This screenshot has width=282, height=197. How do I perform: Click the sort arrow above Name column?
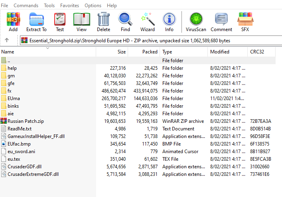(47, 48)
